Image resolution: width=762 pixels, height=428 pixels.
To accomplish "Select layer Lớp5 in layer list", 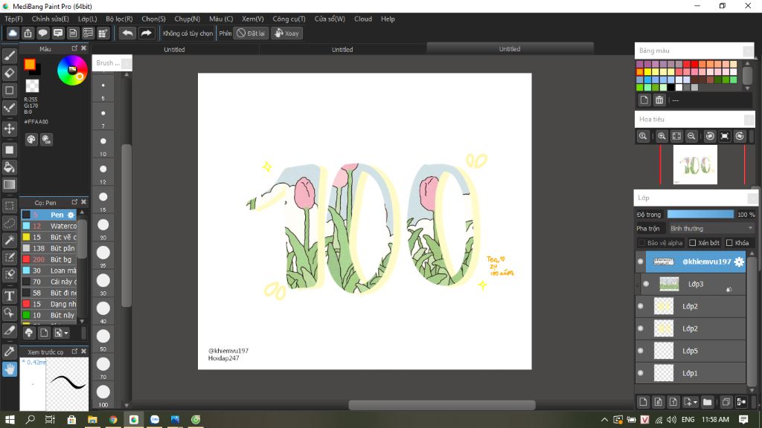I will (690, 351).
